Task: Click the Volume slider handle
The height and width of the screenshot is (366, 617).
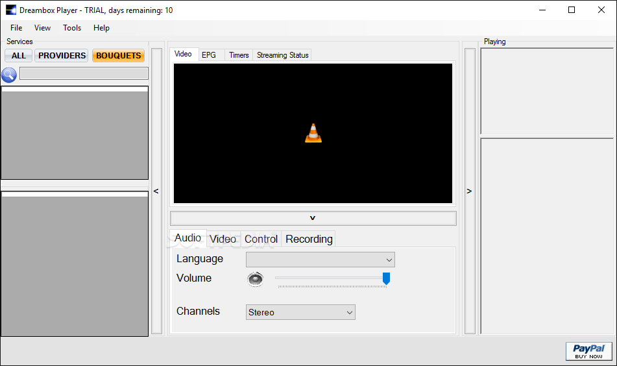Action: click(387, 278)
